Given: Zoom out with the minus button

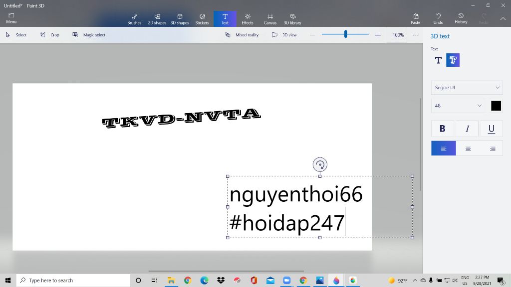Looking at the screenshot, I should [x=312, y=35].
